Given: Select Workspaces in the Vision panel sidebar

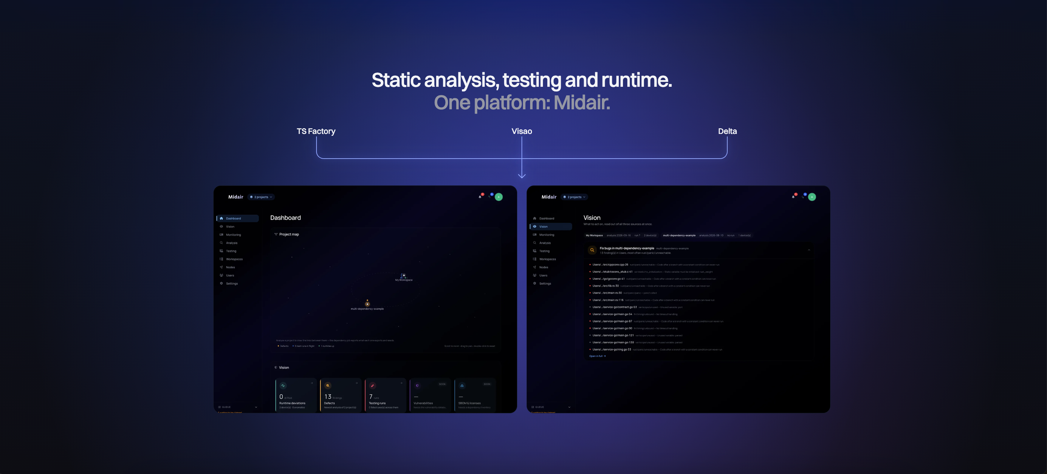Looking at the screenshot, I should pos(551,259).
